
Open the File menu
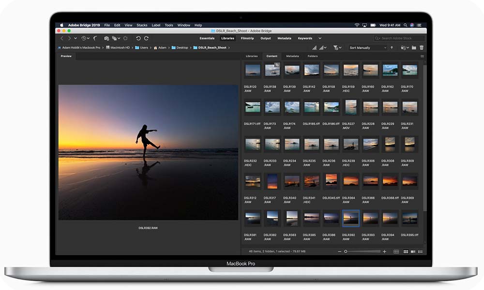107,25
